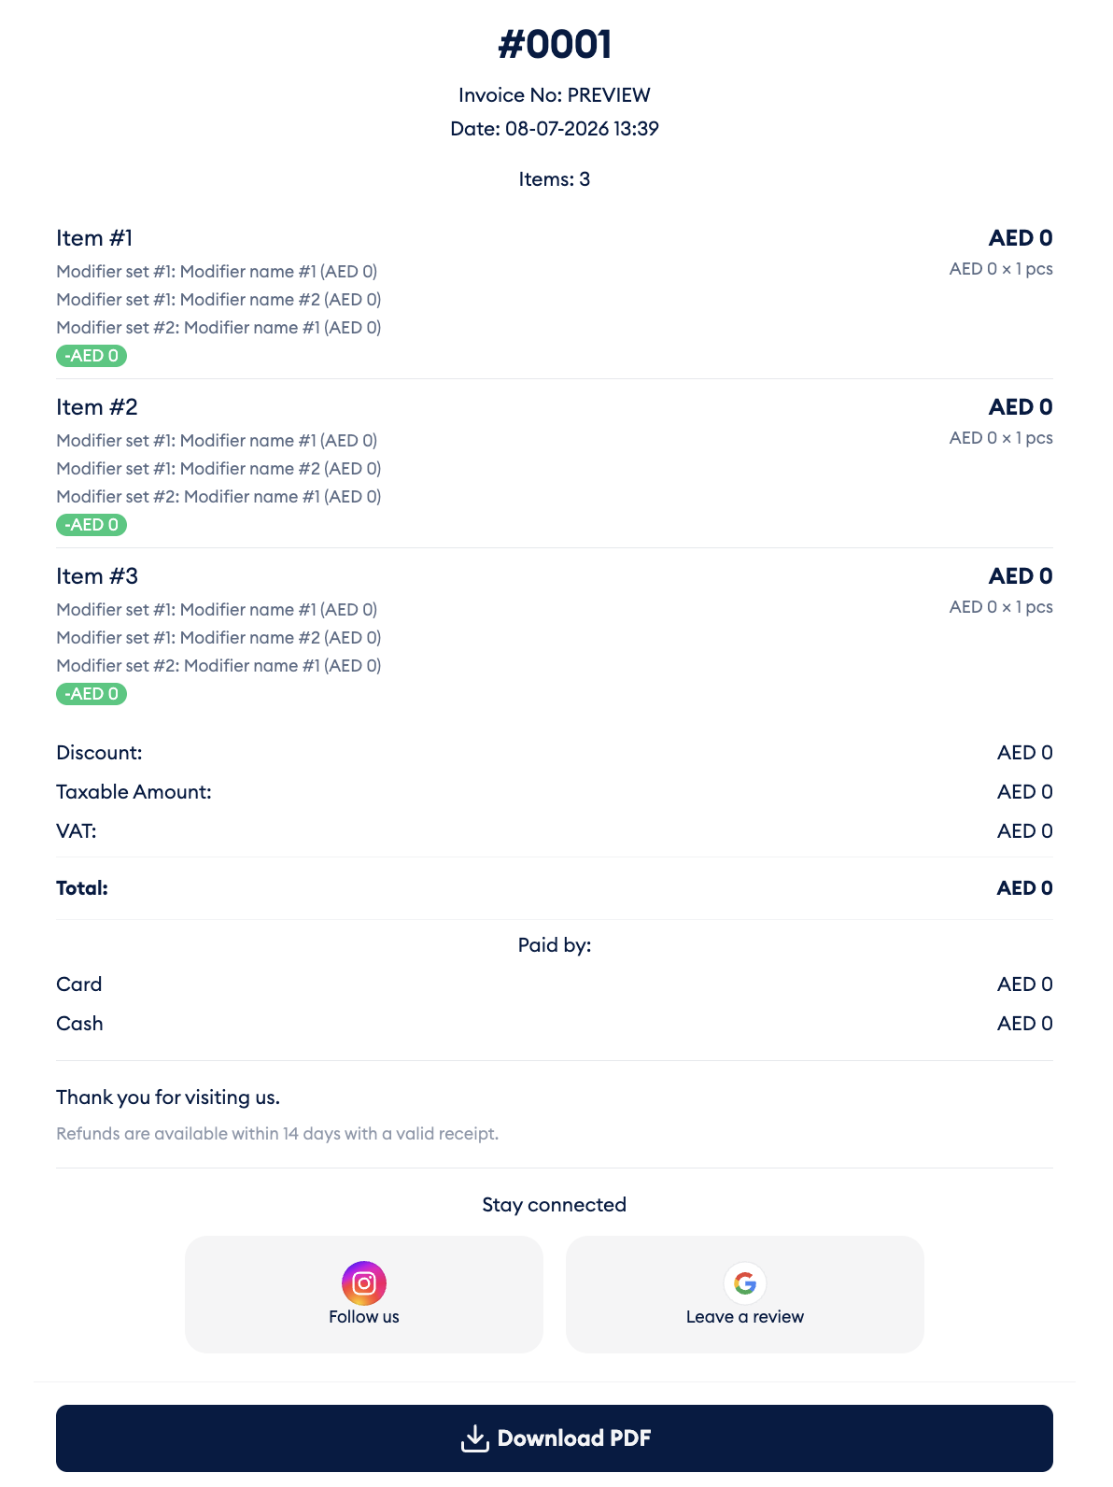Select the #0001 order number heading
The height and width of the screenshot is (1487, 1113).
pyautogui.click(x=555, y=44)
